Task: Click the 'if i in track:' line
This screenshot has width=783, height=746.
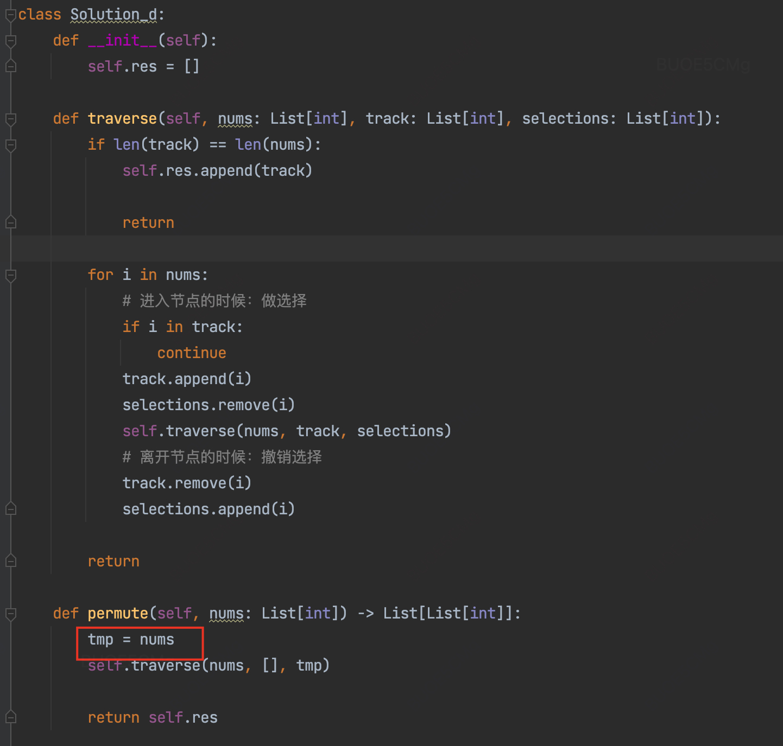Action: [x=182, y=327]
